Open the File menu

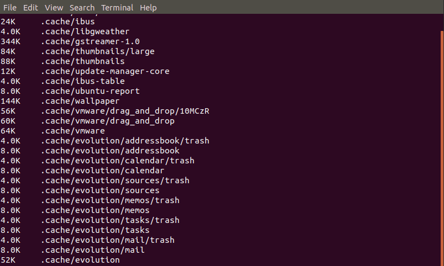click(10, 8)
